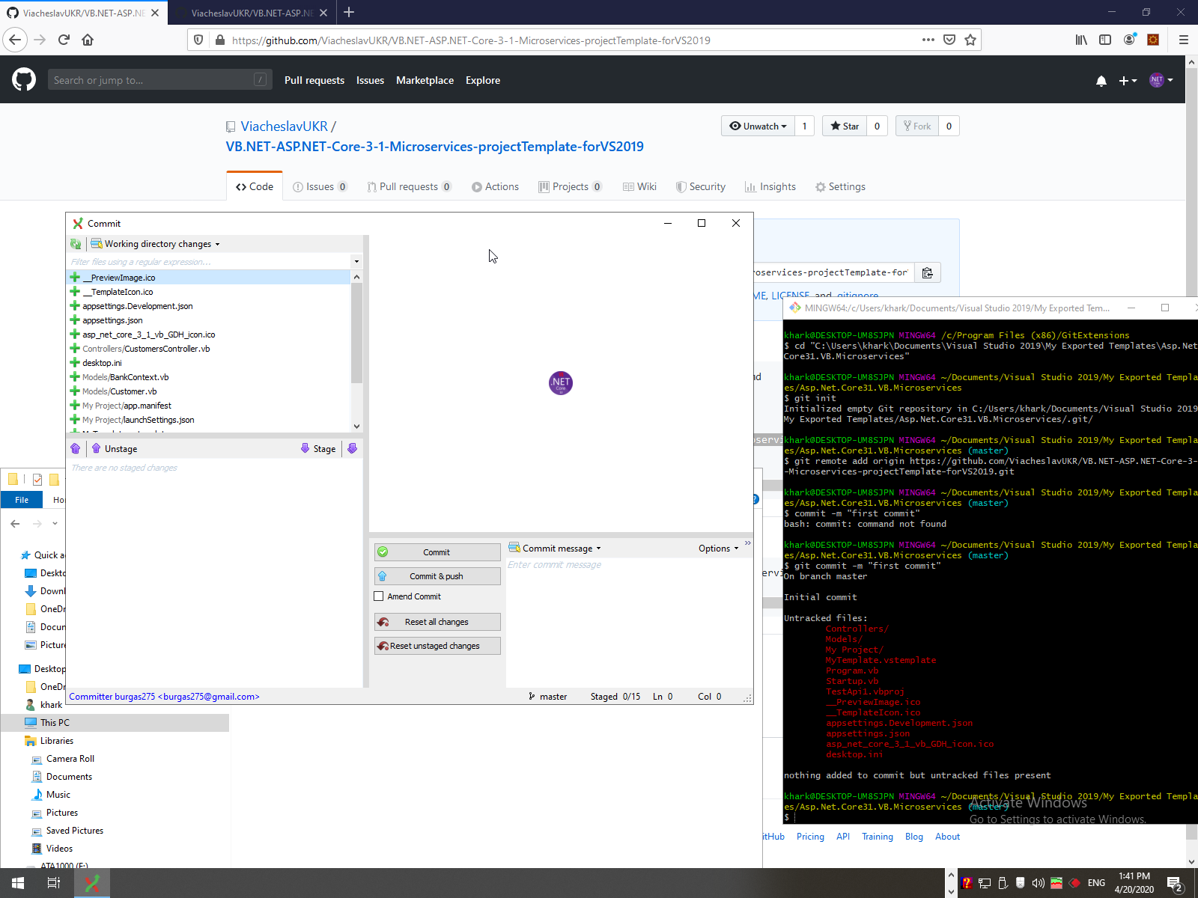Show Firefox sidebars
The width and height of the screenshot is (1198, 898).
pos(1105,40)
